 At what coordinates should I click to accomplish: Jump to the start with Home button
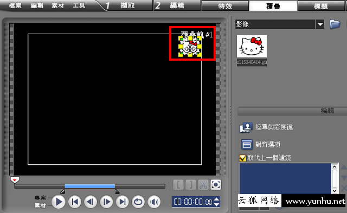pos(75,202)
